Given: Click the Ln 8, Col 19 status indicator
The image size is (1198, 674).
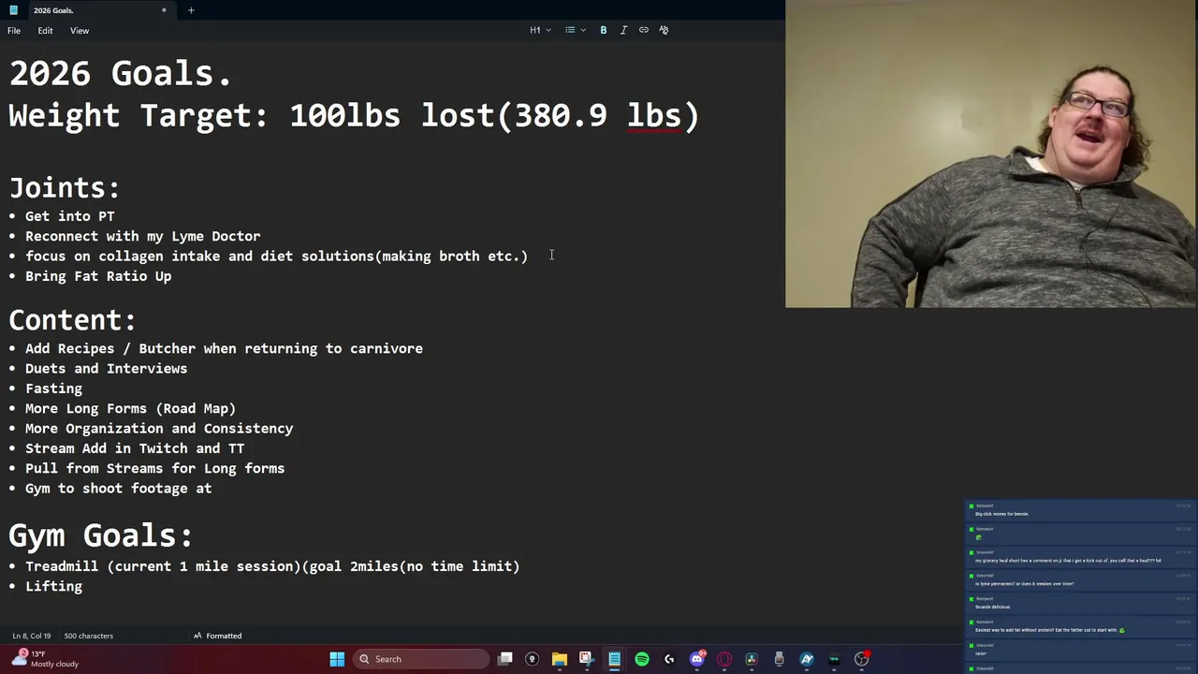Looking at the screenshot, I should 32,636.
